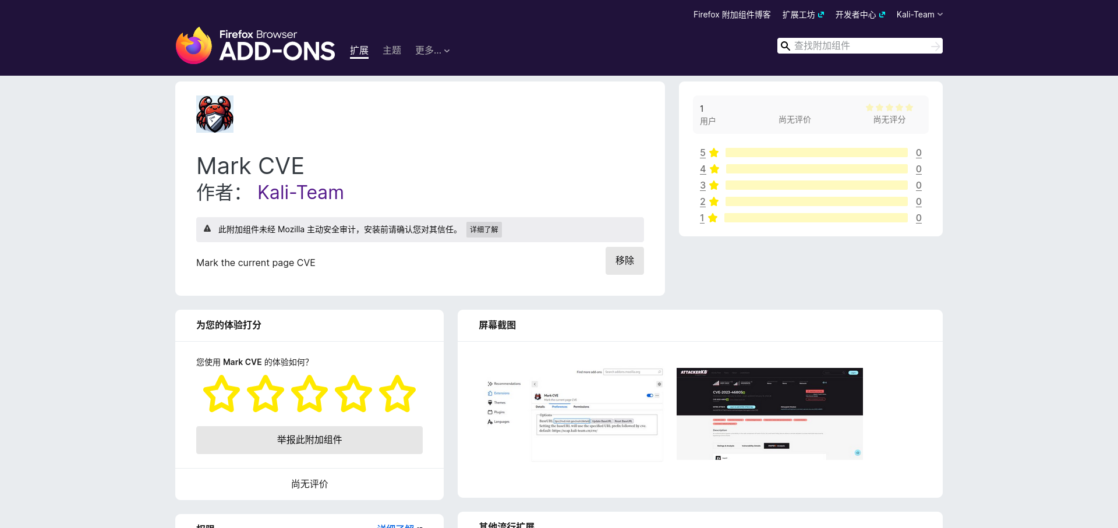Click the Mark CVE title
The image size is (1118, 528).
(250, 166)
